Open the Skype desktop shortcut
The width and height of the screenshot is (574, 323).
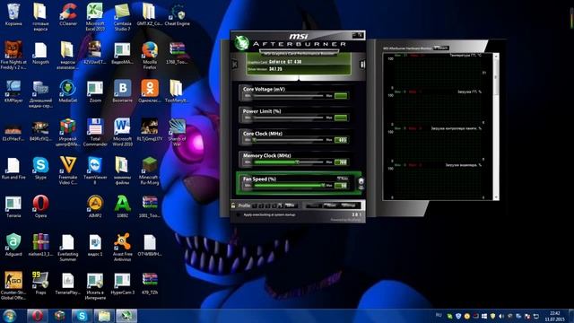(x=40, y=169)
